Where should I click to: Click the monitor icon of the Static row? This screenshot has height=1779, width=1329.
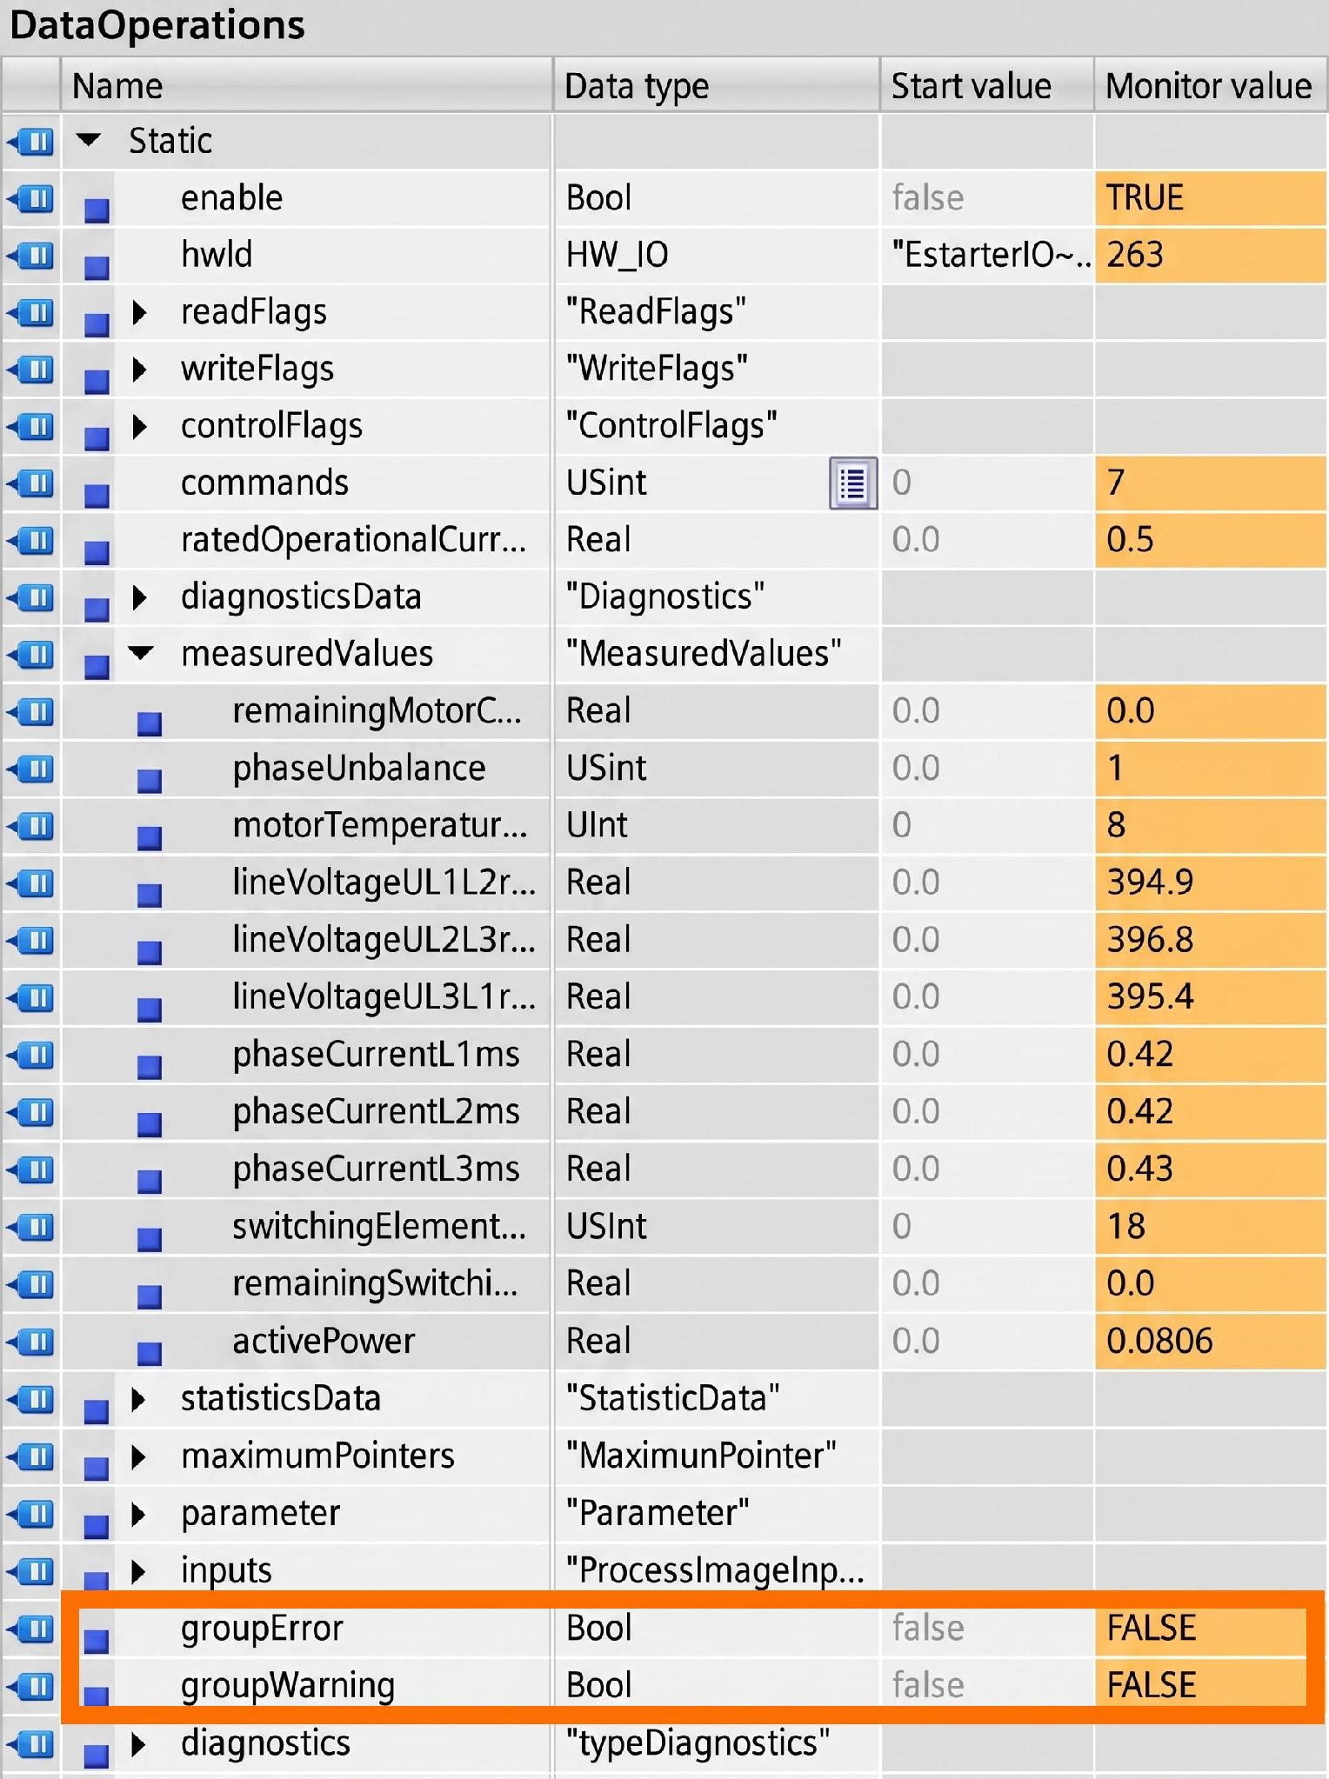coord(31,140)
